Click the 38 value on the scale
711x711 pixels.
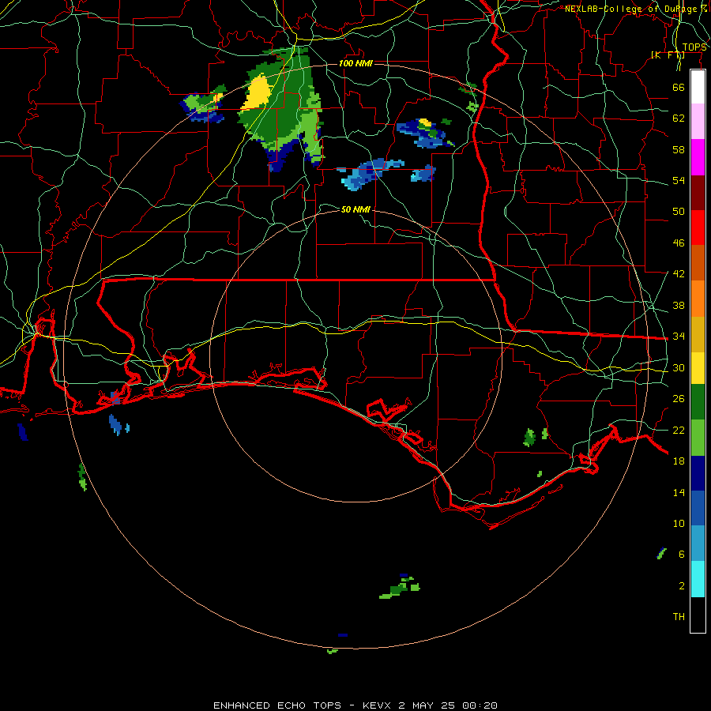pos(679,305)
